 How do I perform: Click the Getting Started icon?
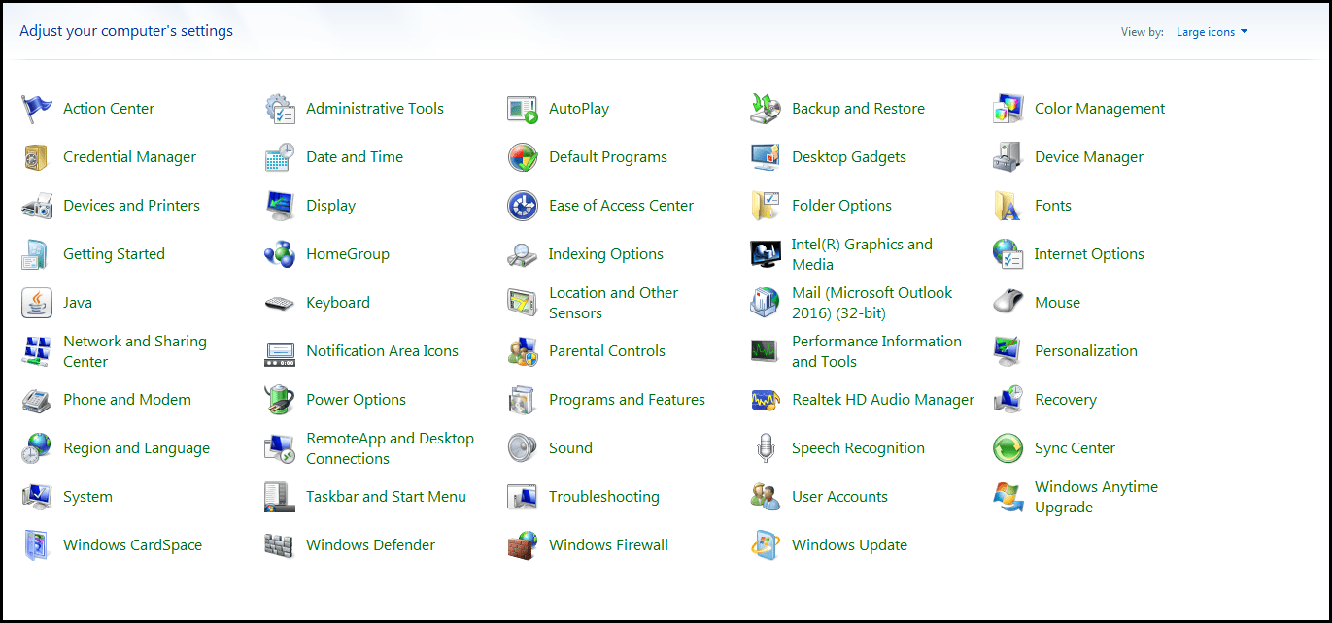pyautogui.click(x=37, y=254)
